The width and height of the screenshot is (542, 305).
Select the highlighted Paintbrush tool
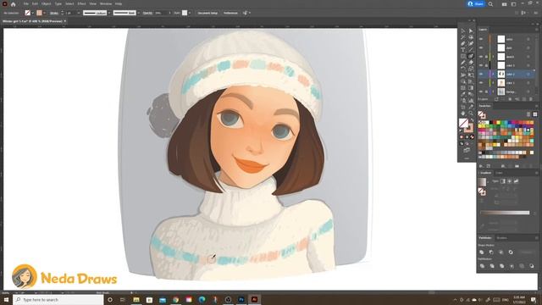click(471, 56)
